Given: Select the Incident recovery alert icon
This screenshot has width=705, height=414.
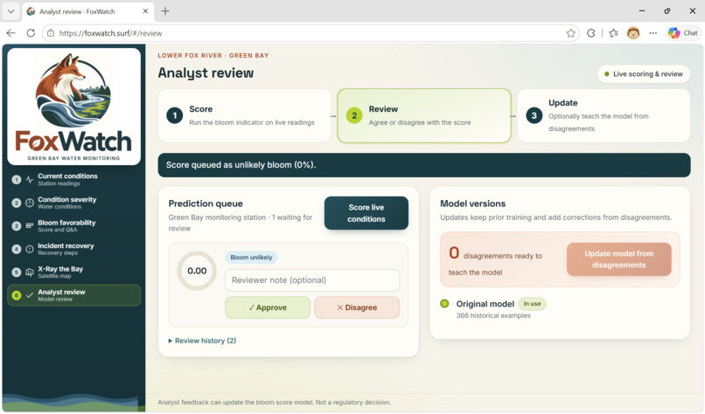Looking at the screenshot, I should [30, 249].
